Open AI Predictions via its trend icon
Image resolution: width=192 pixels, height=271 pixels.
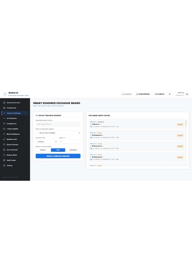pyautogui.click(x=4, y=118)
